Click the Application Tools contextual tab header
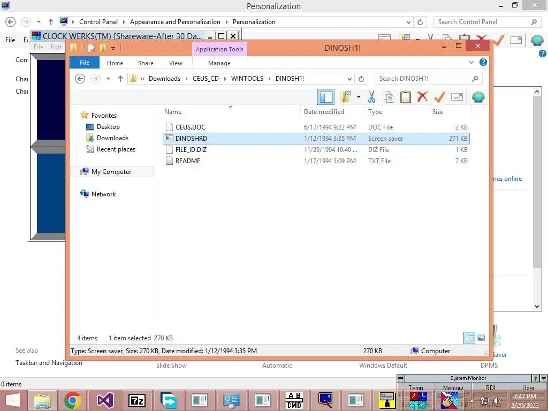 tap(219, 49)
